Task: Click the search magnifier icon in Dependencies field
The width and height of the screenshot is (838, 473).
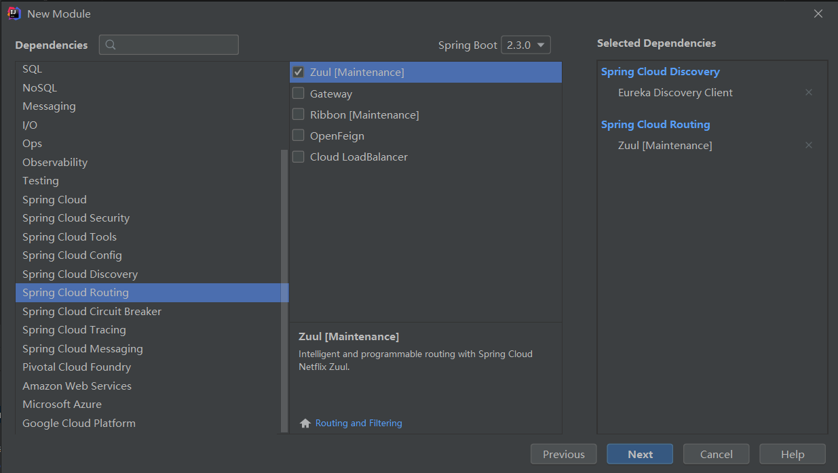Action: click(111, 45)
